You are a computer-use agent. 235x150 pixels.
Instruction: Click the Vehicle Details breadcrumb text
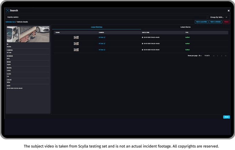22,22
